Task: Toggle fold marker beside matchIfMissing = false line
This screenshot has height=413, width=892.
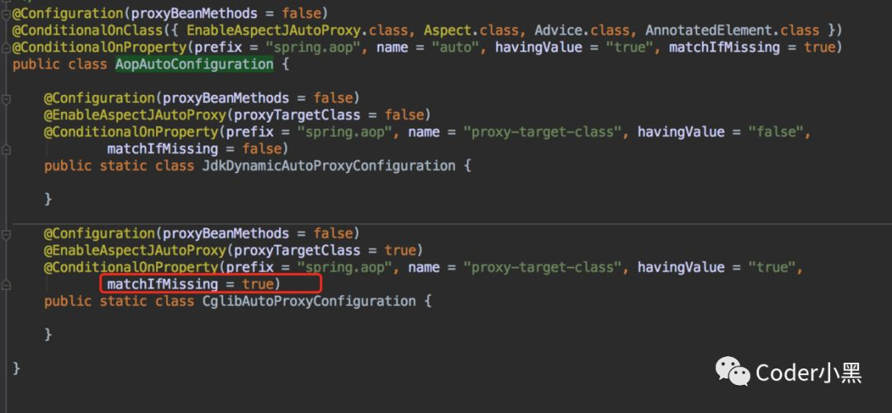Action: point(6,149)
